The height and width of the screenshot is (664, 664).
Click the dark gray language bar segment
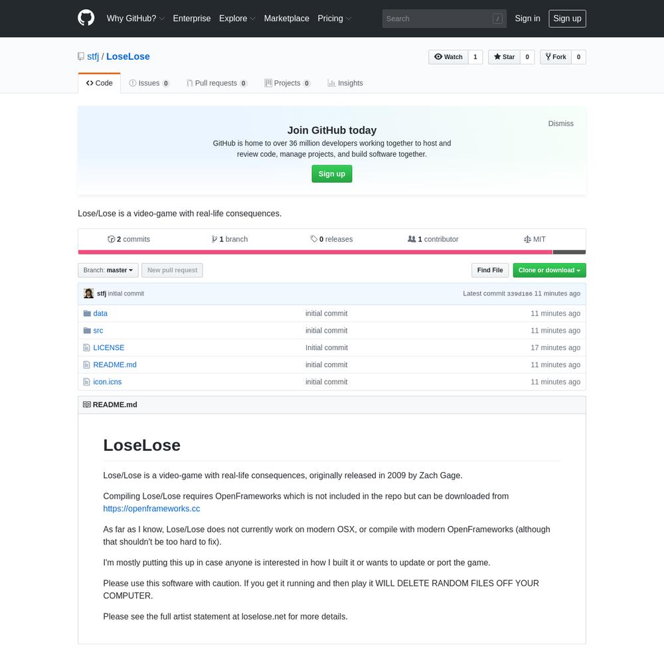pyautogui.click(x=569, y=252)
